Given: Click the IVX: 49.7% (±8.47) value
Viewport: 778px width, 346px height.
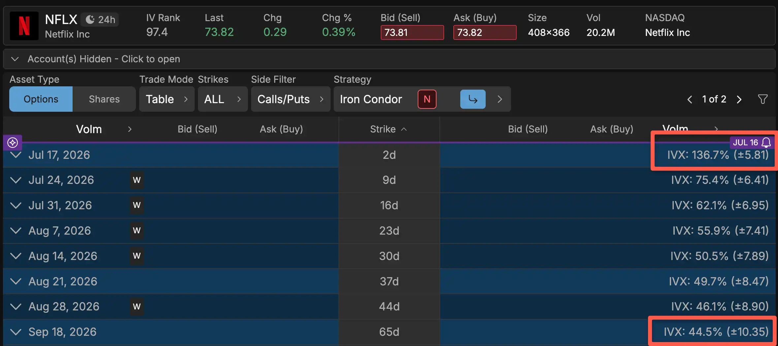Looking at the screenshot, I should (719, 281).
